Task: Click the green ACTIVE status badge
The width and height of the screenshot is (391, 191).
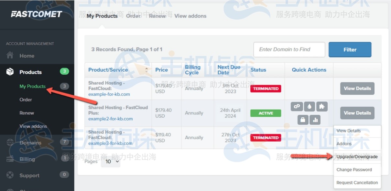Action: [266, 113]
